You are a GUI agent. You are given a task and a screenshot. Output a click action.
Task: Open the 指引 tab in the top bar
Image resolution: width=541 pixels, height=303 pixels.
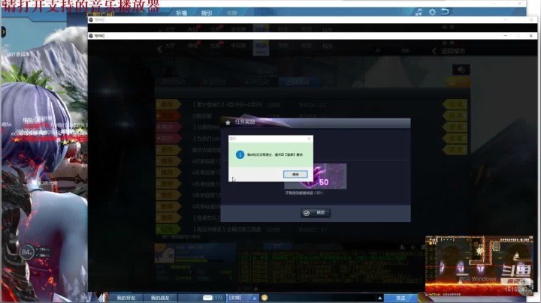click(207, 13)
